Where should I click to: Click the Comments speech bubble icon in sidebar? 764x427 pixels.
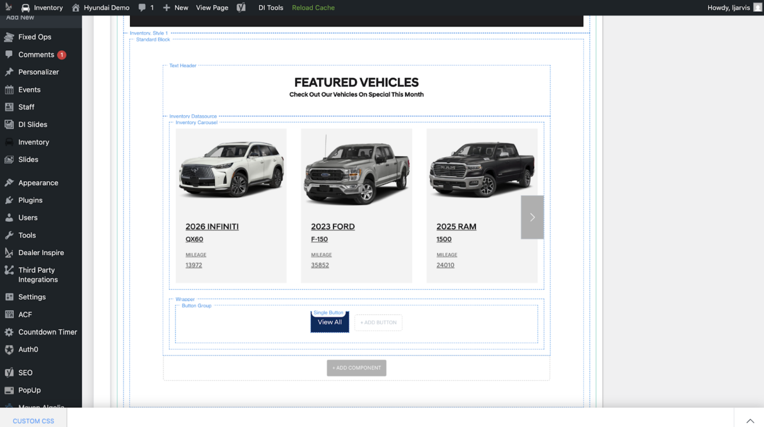9,54
